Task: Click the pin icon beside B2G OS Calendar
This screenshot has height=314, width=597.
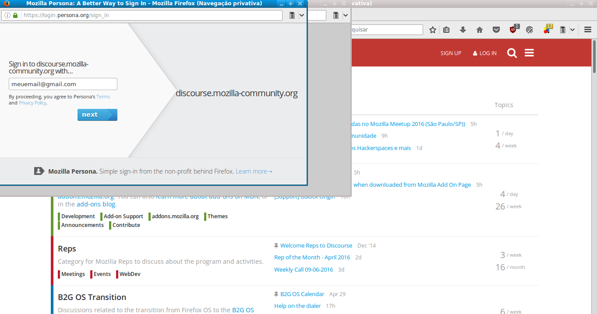Action: click(276, 294)
